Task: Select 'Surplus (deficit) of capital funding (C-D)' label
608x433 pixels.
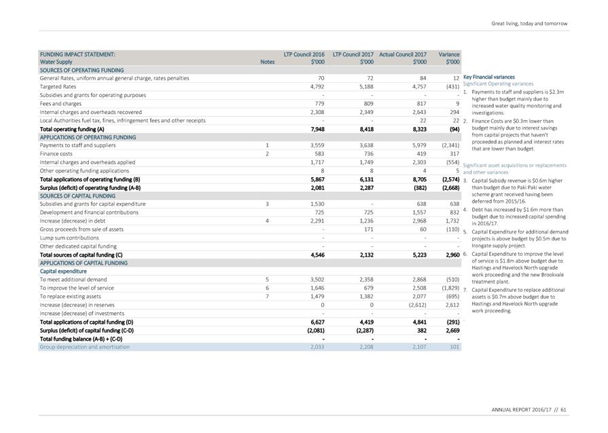Action: click(87, 331)
